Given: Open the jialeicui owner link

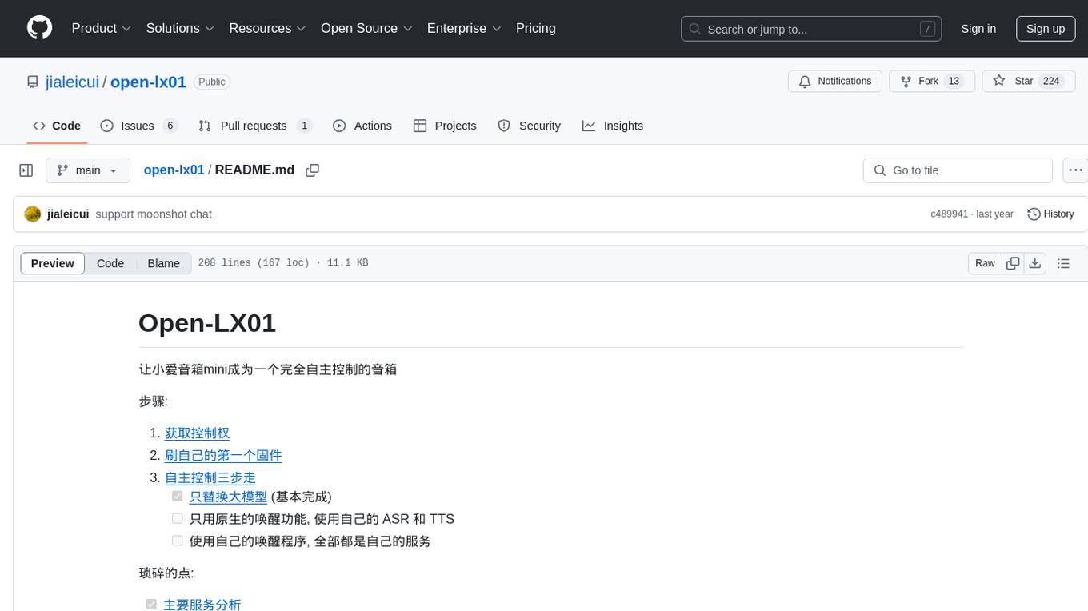Looking at the screenshot, I should tap(73, 82).
